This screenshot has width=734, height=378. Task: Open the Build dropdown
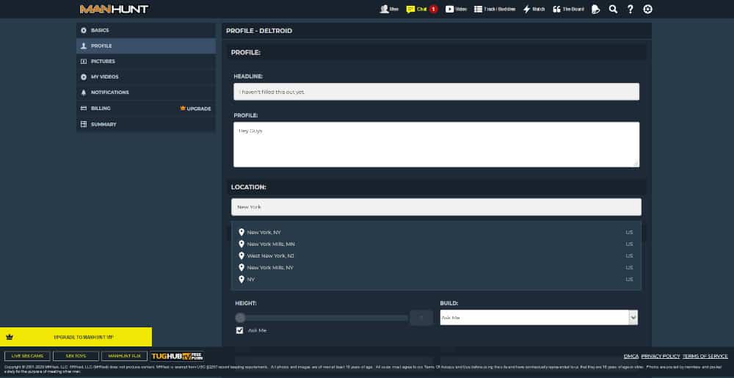(539, 318)
